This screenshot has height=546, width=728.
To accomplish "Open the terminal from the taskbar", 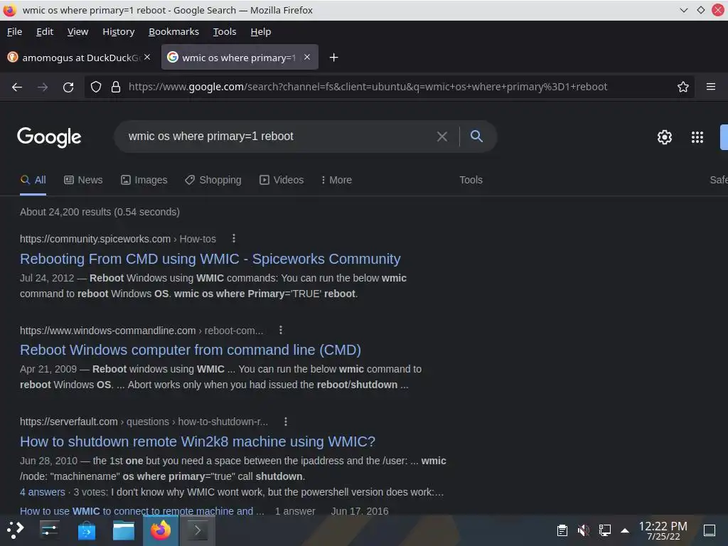I will click(x=198, y=530).
